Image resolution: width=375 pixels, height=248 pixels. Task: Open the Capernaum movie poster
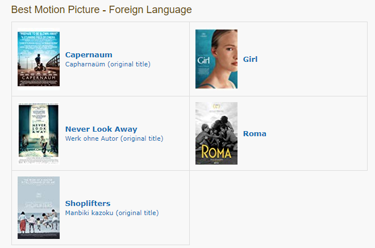click(39, 59)
